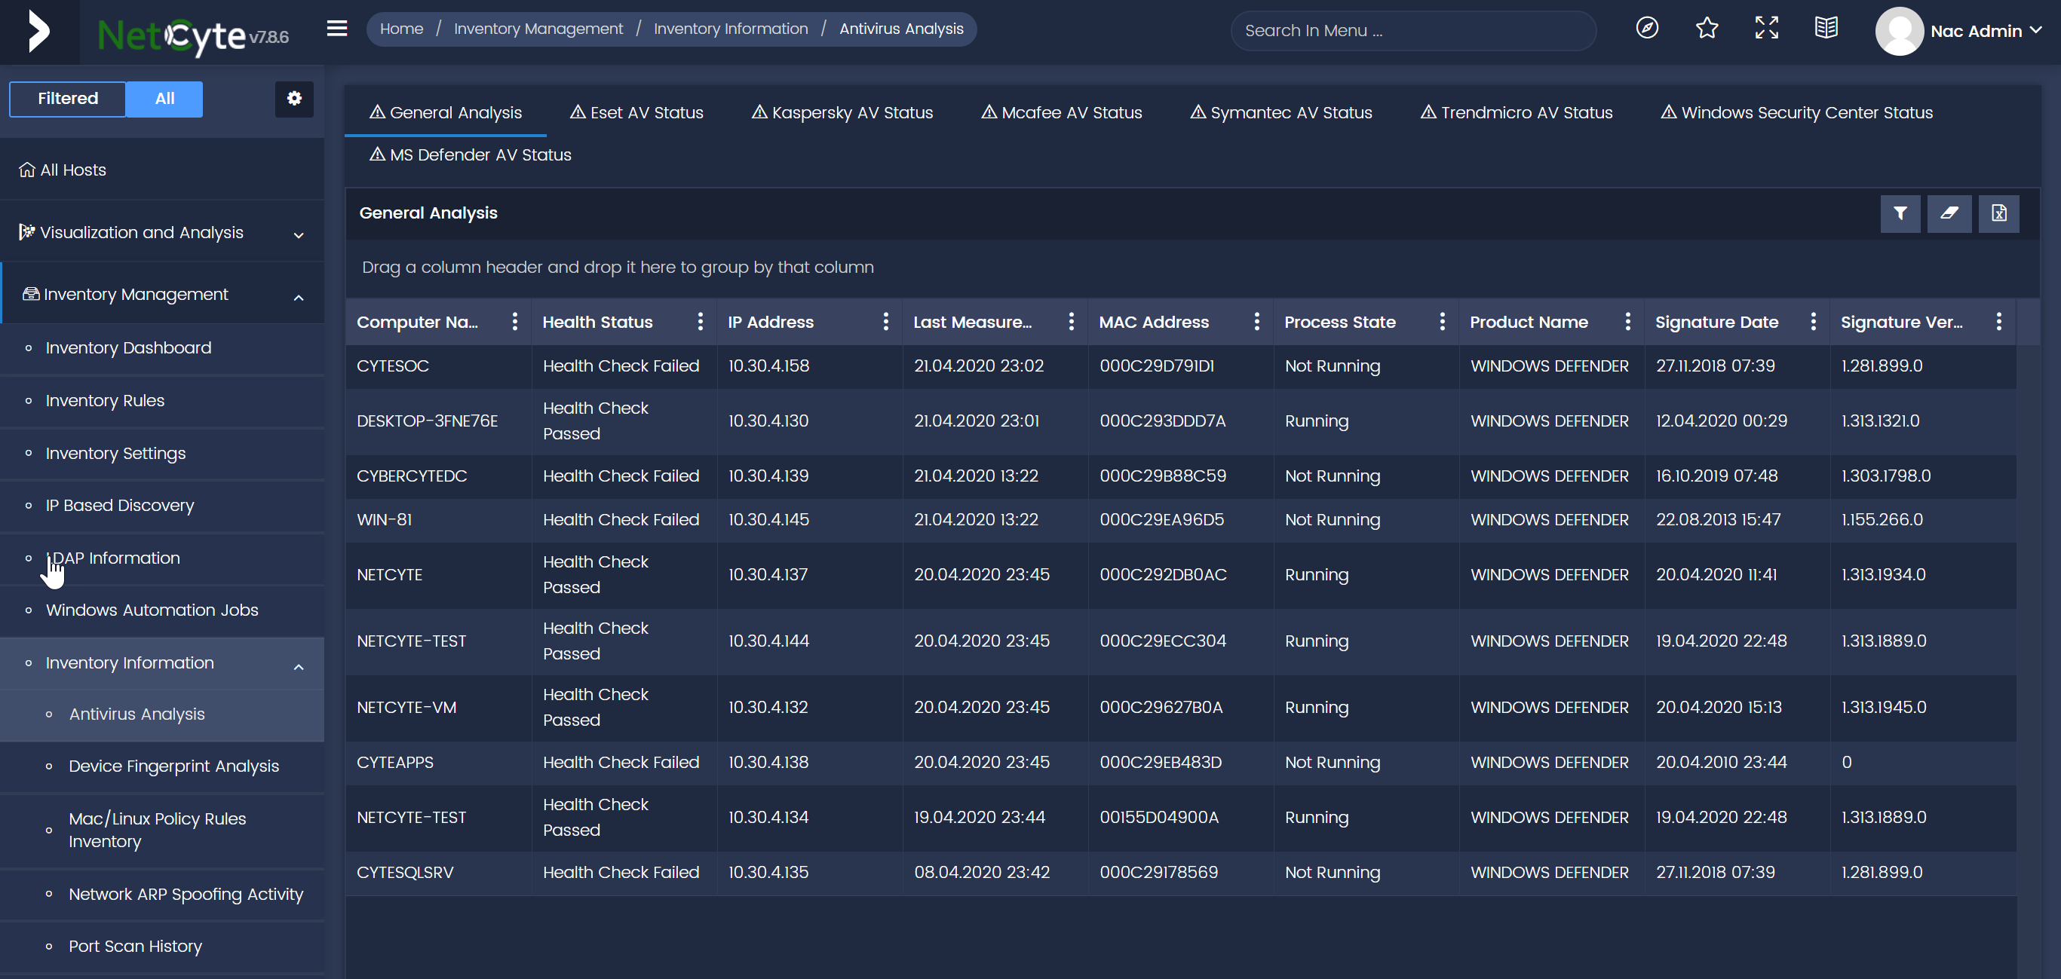This screenshot has width=2061, height=979.
Task: Switch sidebar to All view
Action: click(164, 99)
